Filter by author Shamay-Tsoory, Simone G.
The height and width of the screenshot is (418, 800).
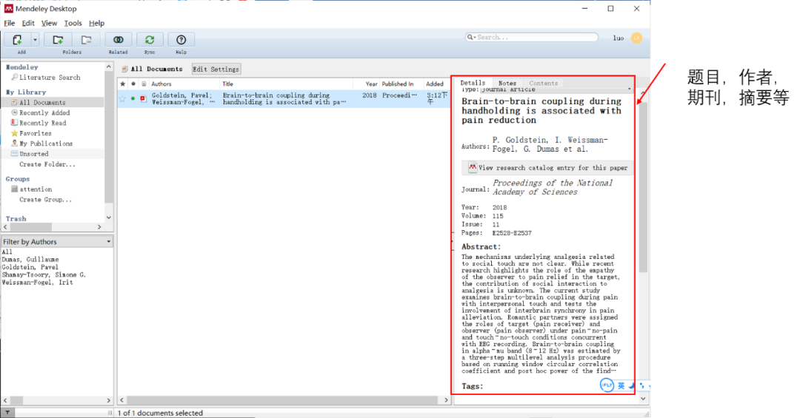(44, 274)
